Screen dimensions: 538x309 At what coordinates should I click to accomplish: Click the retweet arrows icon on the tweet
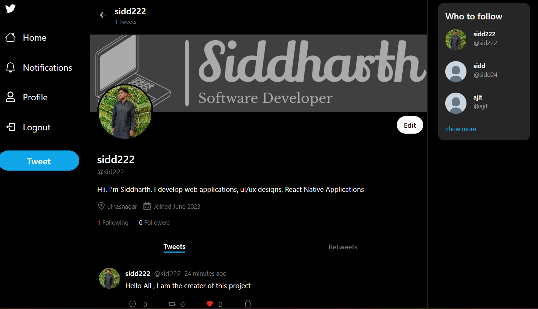click(x=172, y=304)
